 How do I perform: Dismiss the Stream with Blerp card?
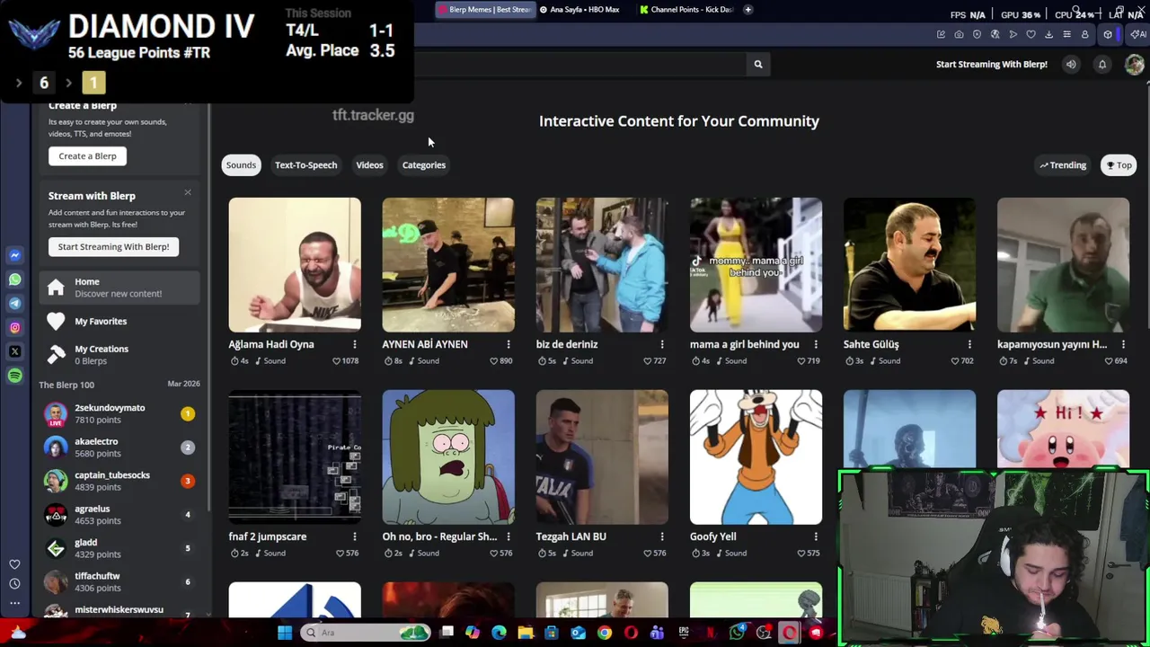tap(188, 193)
